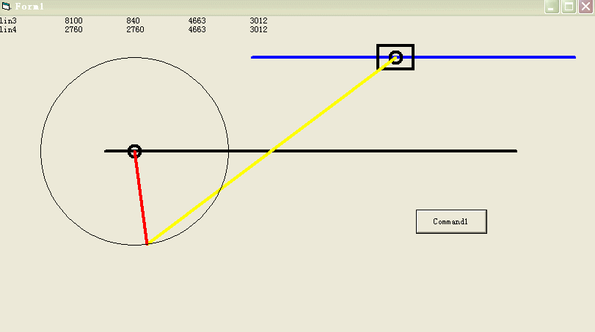
Task: Click the Command1 button
Action: [x=450, y=221]
